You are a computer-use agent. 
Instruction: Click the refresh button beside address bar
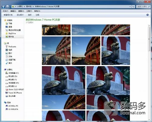click(x=133, y=7)
